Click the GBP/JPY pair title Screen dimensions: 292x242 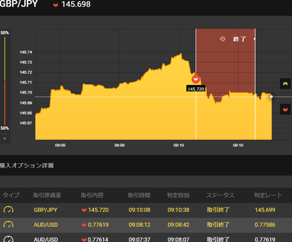[x=19, y=4]
